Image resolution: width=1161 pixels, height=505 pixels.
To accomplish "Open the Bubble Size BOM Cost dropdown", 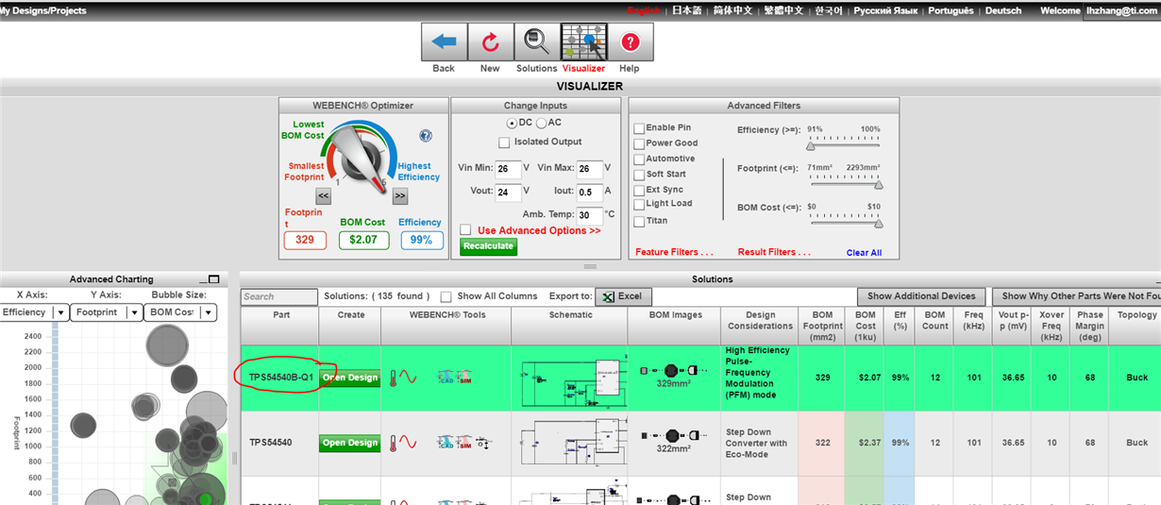I will coord(180,312).
